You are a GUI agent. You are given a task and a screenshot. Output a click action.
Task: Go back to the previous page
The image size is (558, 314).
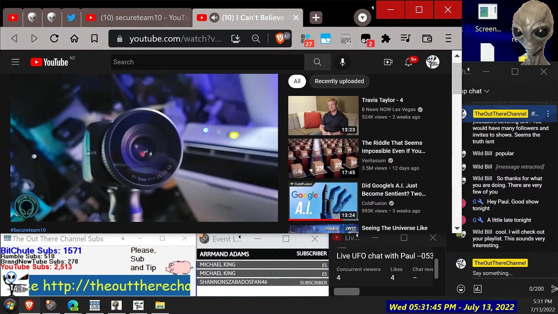[14, 39]
